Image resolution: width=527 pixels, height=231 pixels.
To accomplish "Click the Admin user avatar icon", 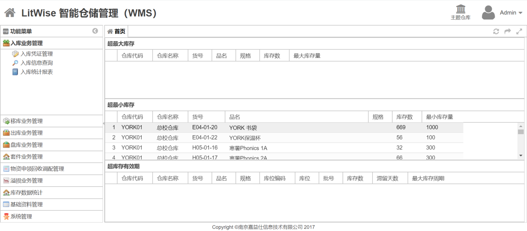I will click(x=488, y=13).
